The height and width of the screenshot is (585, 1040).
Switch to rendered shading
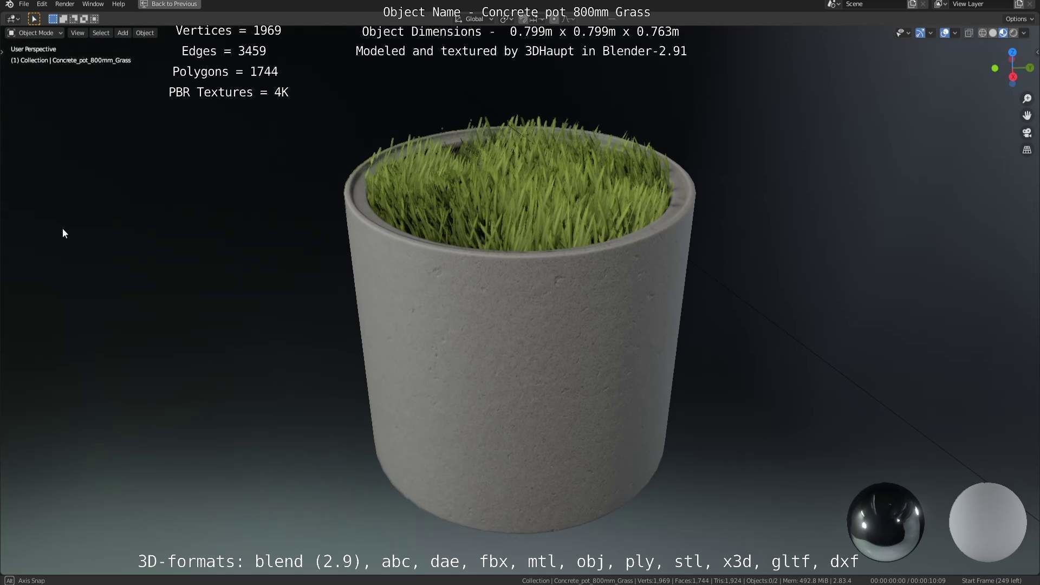(x=1013, y=33)
